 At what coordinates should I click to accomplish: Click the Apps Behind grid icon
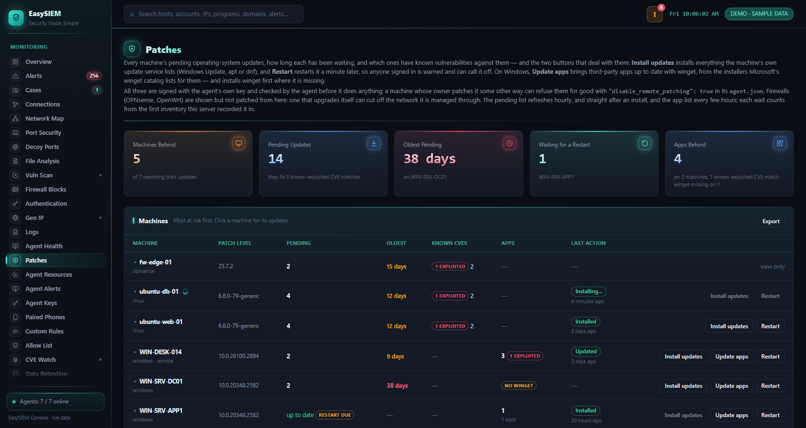point(780,143)
